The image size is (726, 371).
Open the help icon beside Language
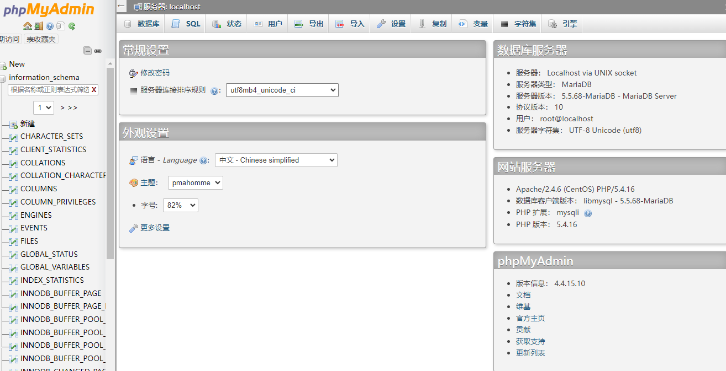pyautogui.click(x=203, y=161)
